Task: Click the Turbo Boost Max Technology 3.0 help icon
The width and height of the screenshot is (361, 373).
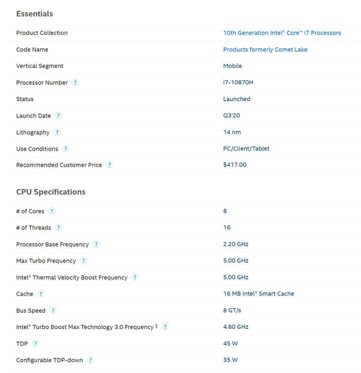Action: click(165, 327)
